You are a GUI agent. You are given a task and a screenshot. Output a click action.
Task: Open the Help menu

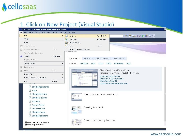(74, 32)
